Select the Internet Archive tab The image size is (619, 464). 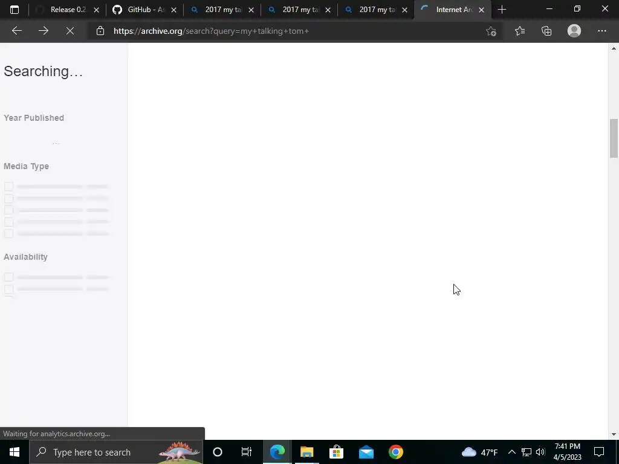(x=453, y=10)
